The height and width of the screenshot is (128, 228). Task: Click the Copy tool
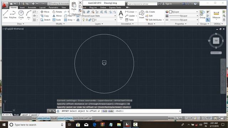click(x=45, y=16)
